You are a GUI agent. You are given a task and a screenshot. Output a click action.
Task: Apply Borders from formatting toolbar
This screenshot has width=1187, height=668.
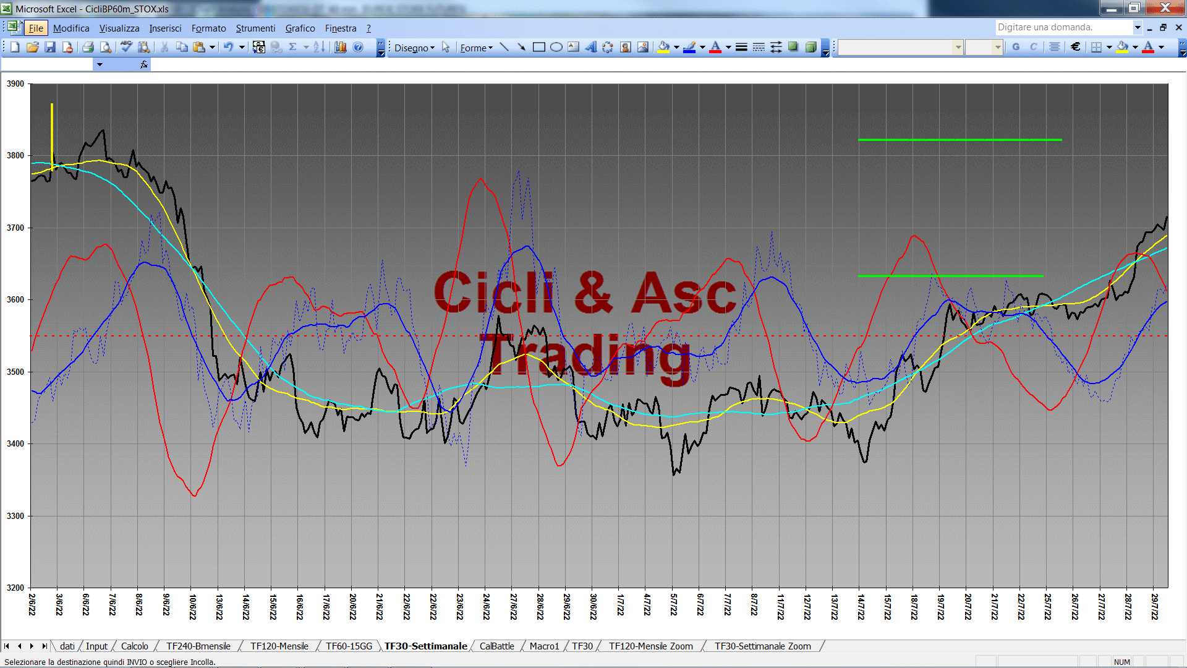pyautogui.click(x=1096, y=47)
